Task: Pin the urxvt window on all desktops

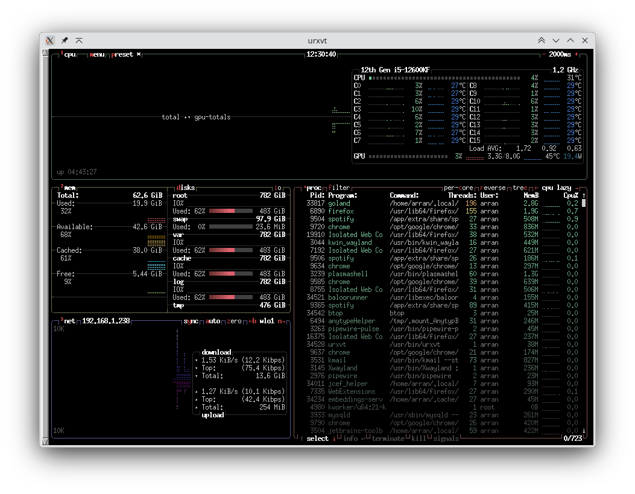Action: click(65, 40)
